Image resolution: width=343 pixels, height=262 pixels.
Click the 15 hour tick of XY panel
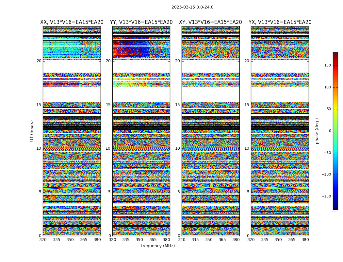click(178, 104)
